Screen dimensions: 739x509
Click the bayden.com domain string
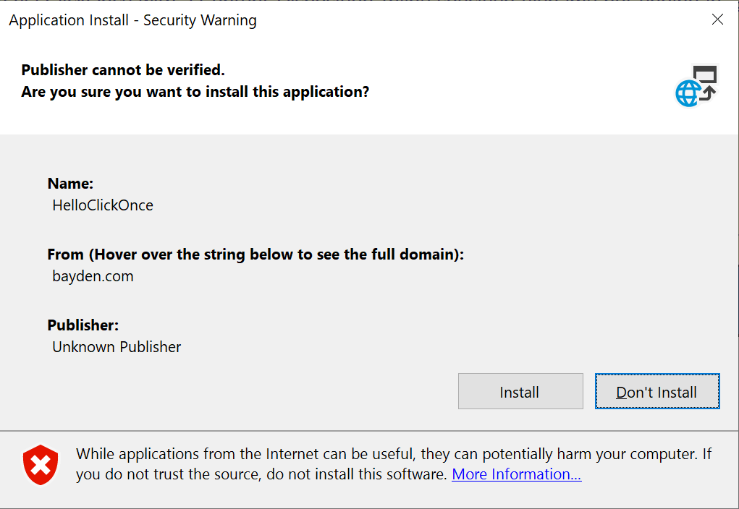click(93, 276)
